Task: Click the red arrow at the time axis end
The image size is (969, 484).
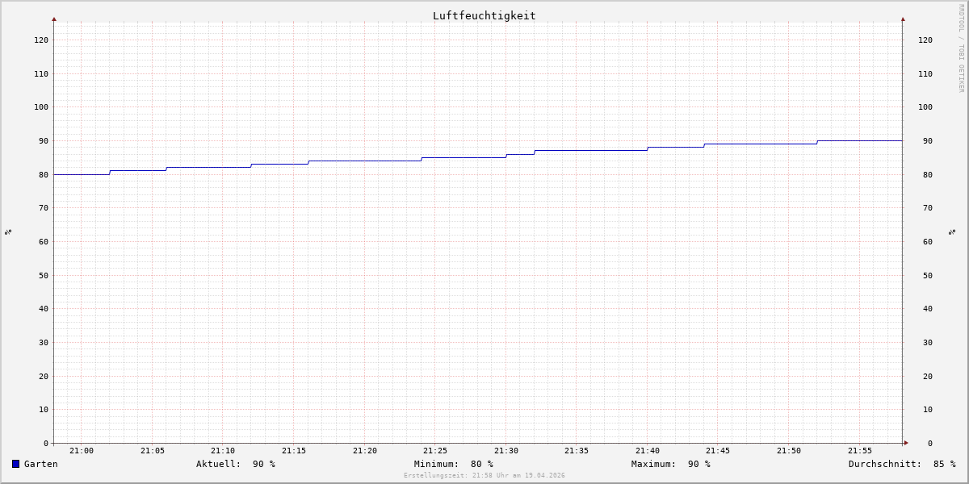Action: point(906,443)
